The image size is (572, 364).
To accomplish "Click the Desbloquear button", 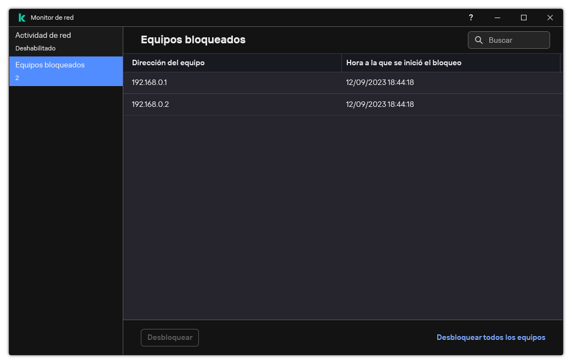I will (x=169, y=338).
